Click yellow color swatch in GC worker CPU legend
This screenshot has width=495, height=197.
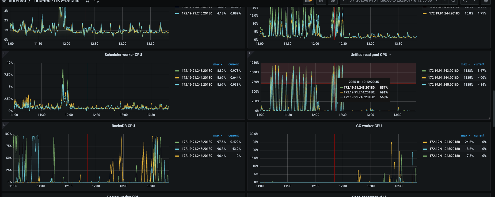pos(425,142)
